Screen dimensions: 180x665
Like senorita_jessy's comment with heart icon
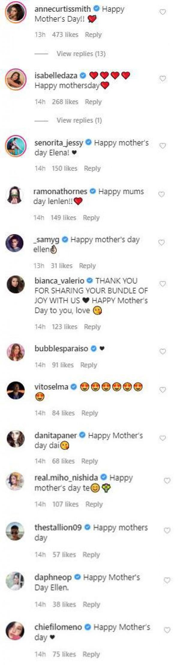[x=163, y=145]
